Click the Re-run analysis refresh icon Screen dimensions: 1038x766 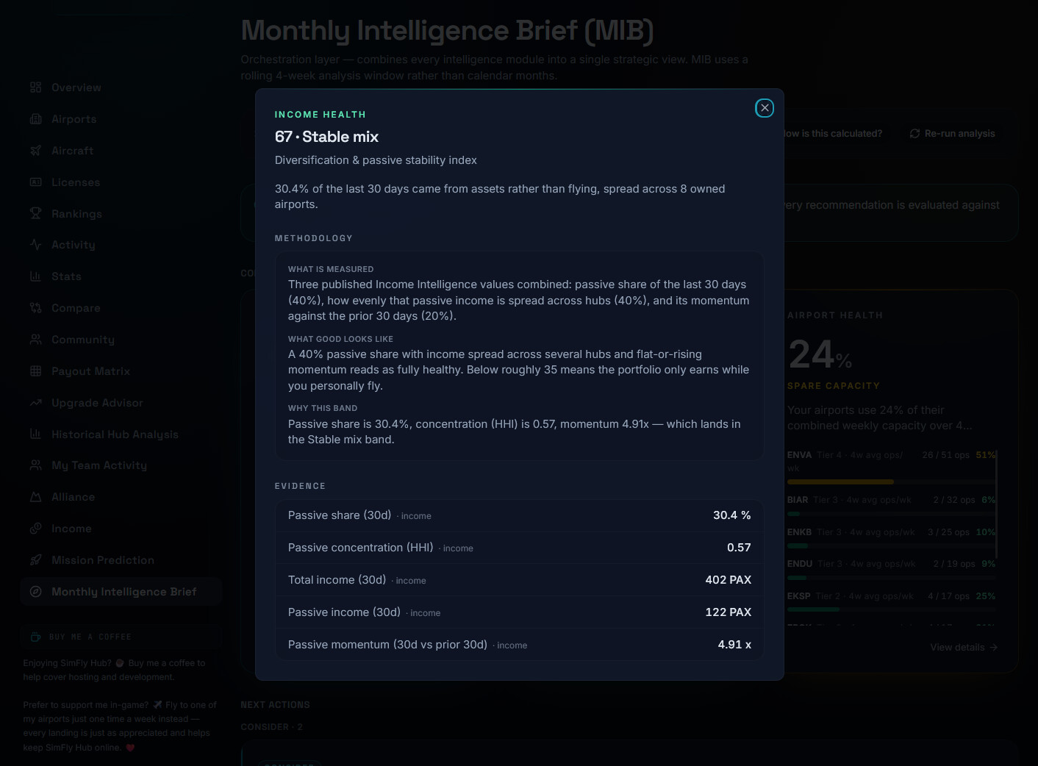coord(914,134)
